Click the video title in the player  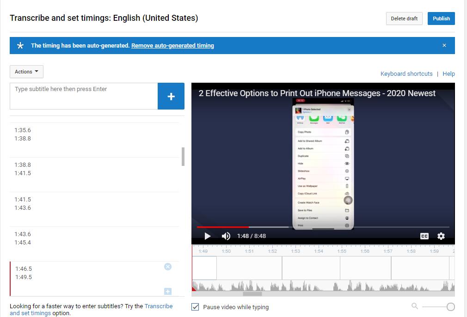(x=317, y=93)
